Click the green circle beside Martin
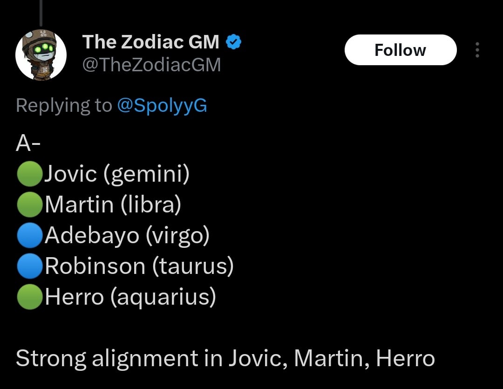 pos(29,205)
